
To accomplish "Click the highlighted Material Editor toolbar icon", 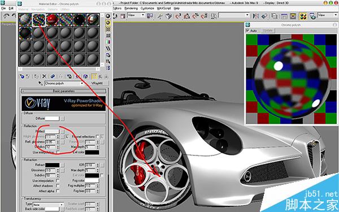I will (x=303, y=16).
